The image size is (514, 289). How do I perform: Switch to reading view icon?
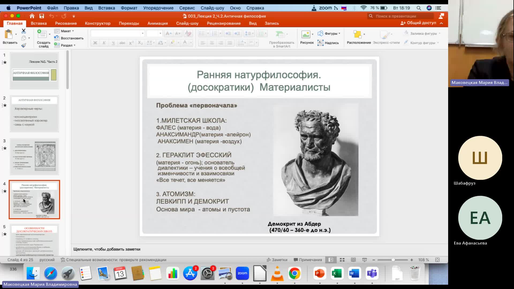pyautogui.click(x=353, y=260)
